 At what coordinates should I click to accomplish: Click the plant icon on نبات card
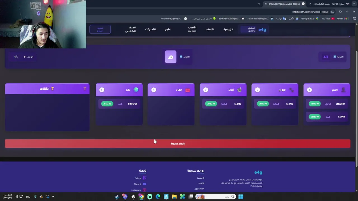click(x=239, y=90)
